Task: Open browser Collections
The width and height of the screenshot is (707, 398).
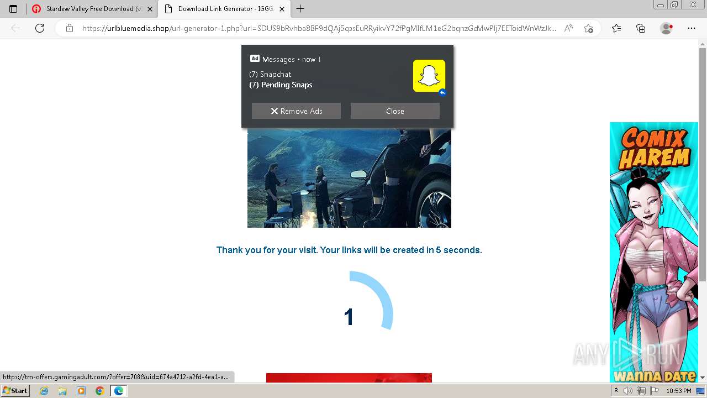Action: point(641,28)
